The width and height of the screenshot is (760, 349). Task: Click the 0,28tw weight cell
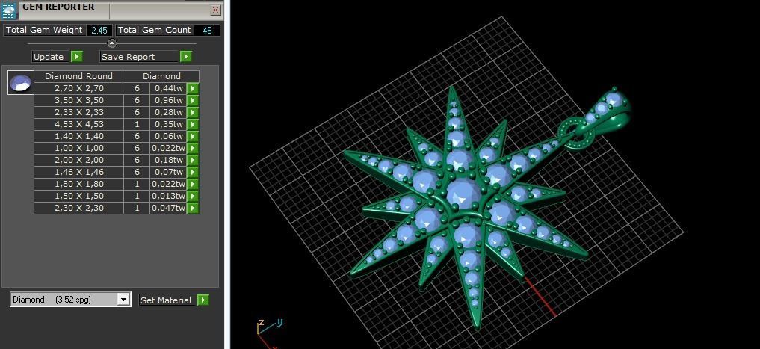point(169,112)
